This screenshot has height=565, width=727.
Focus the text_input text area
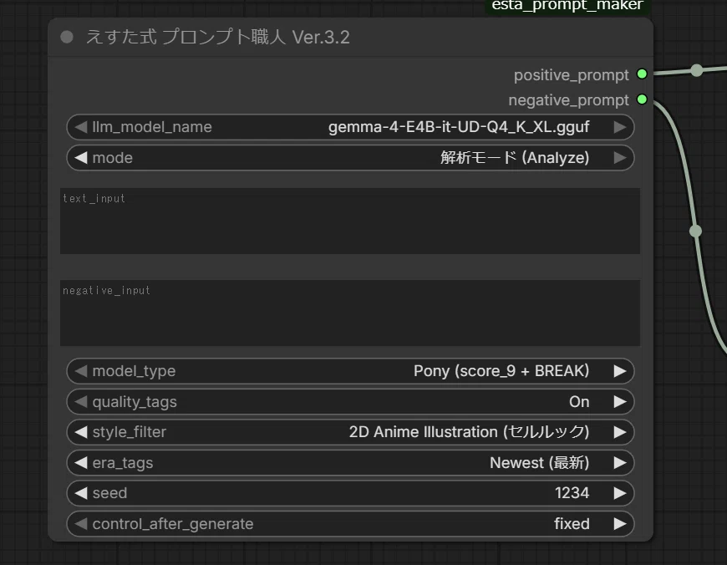350,221
